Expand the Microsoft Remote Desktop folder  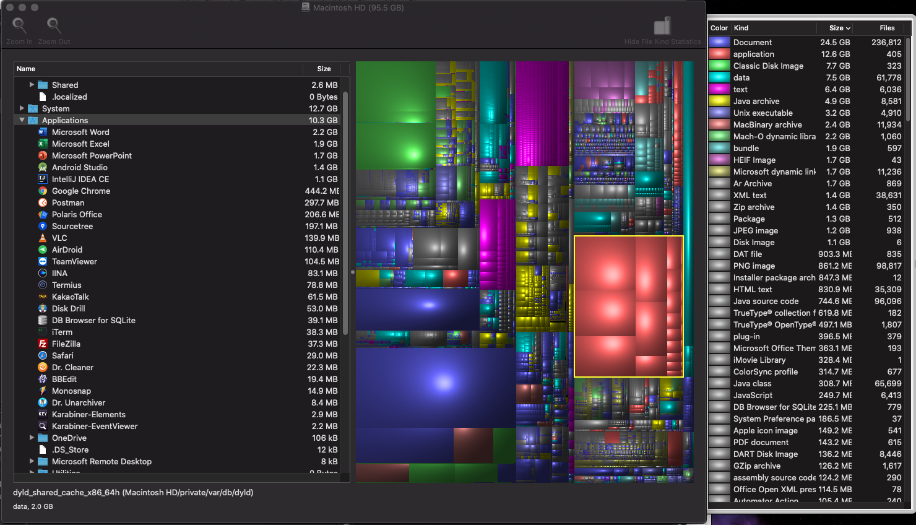32,461
